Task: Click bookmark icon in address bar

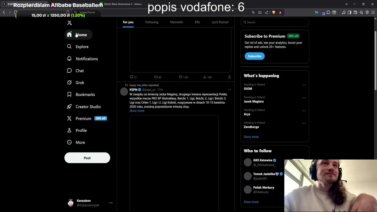Action: [x=68, y=12]
